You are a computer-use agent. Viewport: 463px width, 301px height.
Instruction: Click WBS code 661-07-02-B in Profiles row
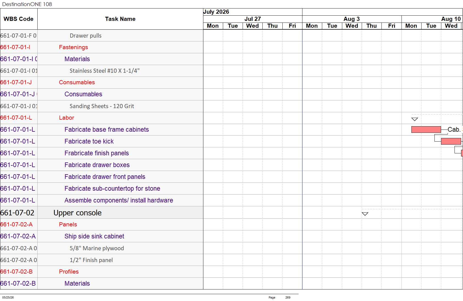coord(16,272)
